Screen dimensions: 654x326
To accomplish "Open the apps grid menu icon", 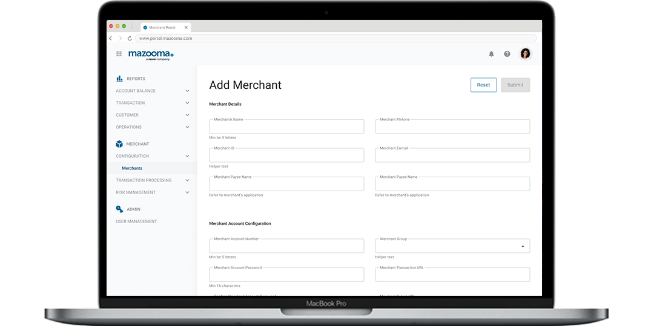I will click(x=119, y=54).
